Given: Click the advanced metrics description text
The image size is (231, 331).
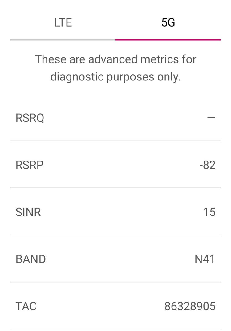Looking at the screenshot, I should [115, 68].
